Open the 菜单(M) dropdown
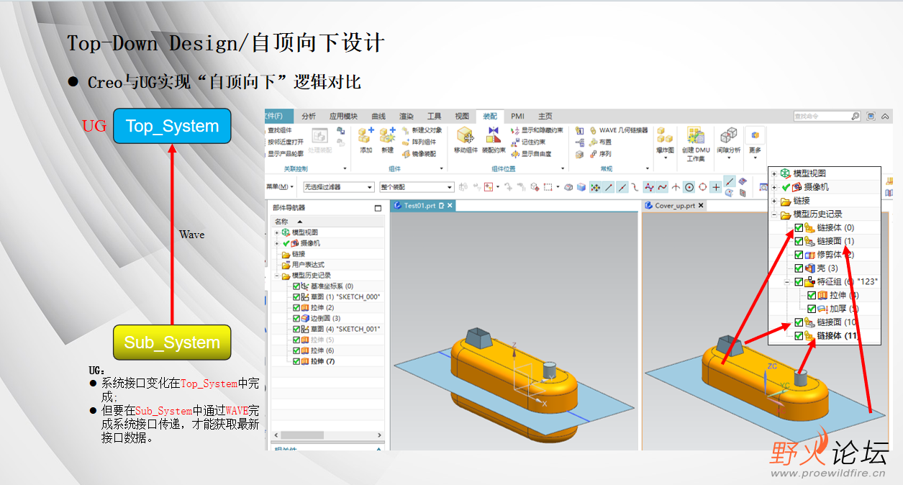903x485 pixels. tap(281, 187)
